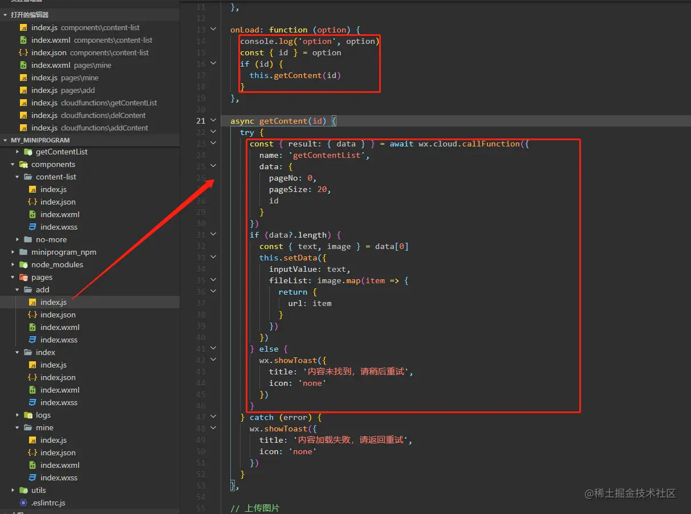
Task: Collapse the MY_MINIPROGRAM project section
Action: click(x=90, y=140)
